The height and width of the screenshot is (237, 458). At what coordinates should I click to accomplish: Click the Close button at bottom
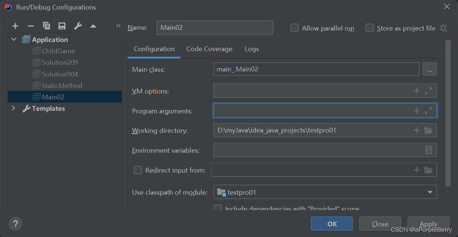point(380,224)
